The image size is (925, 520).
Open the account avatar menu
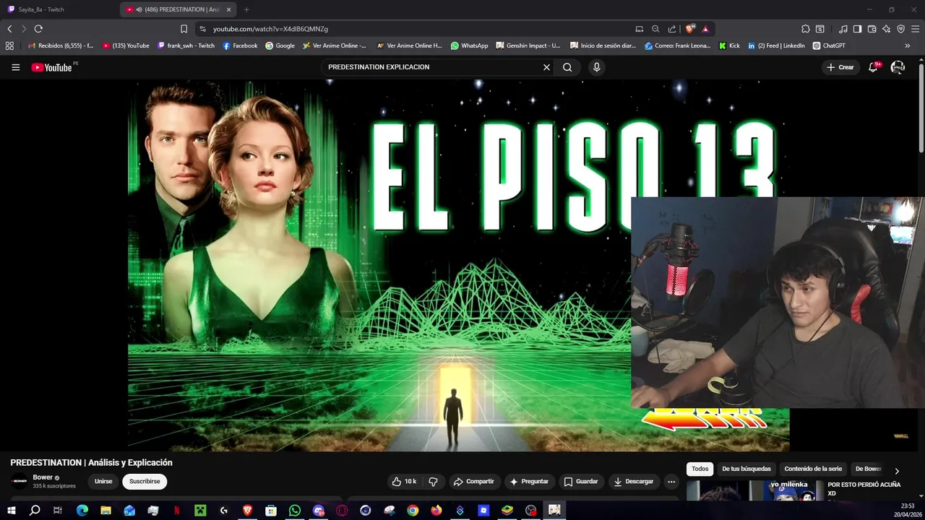click(898, 67)
